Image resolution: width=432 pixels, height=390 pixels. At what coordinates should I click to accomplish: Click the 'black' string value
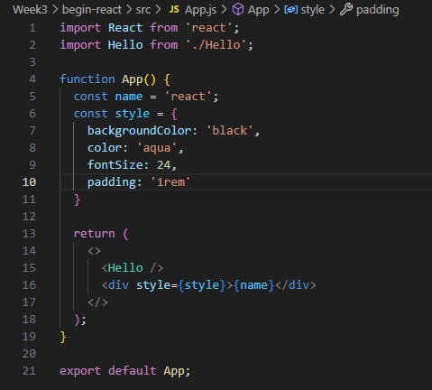(230, 131)
